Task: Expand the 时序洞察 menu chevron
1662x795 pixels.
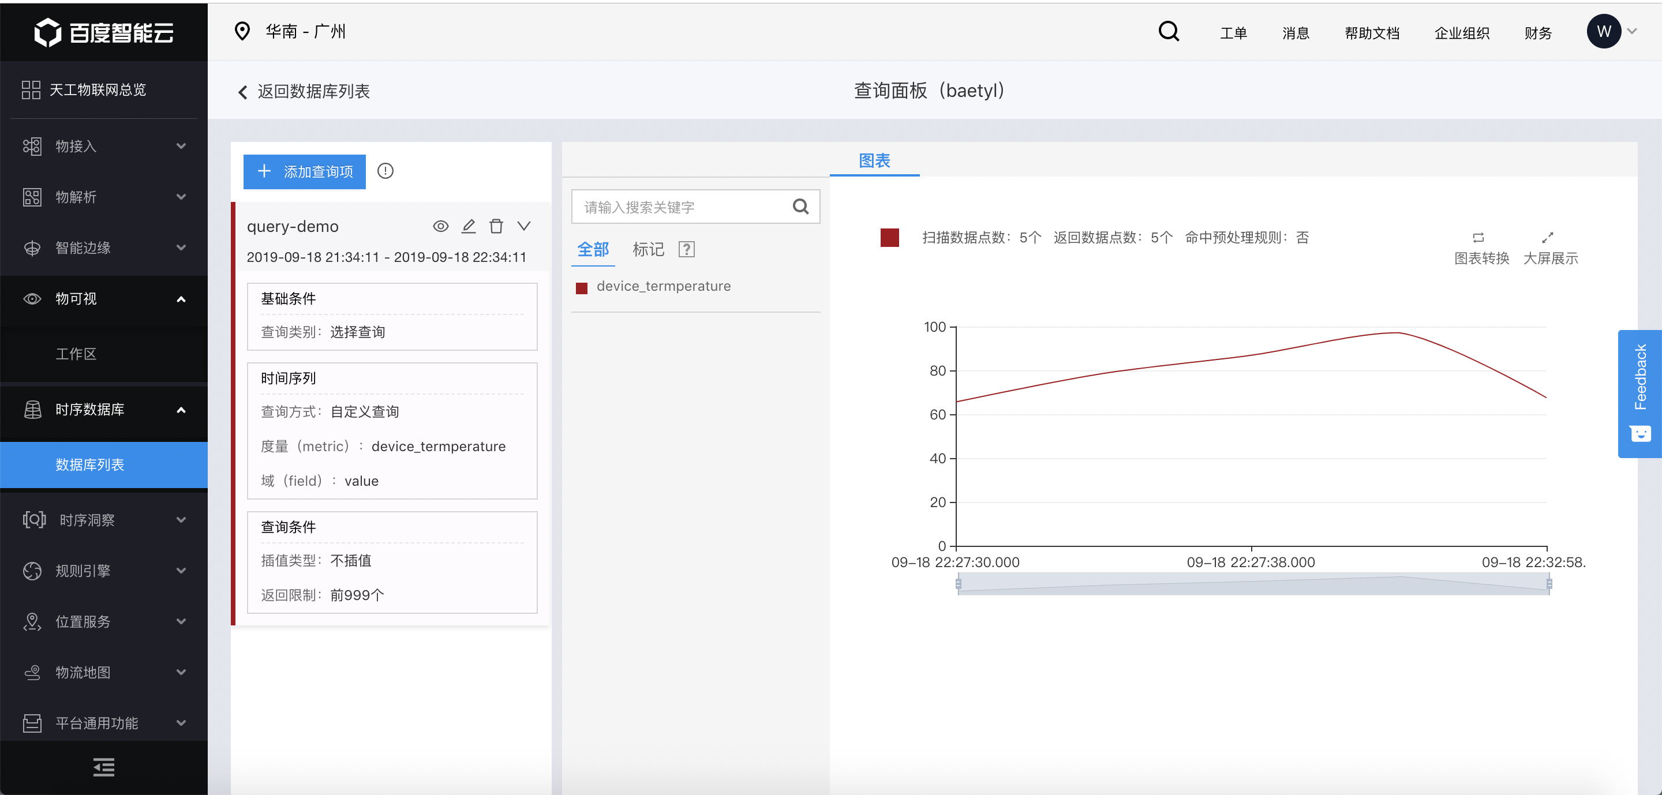Action: pos(181,520)
